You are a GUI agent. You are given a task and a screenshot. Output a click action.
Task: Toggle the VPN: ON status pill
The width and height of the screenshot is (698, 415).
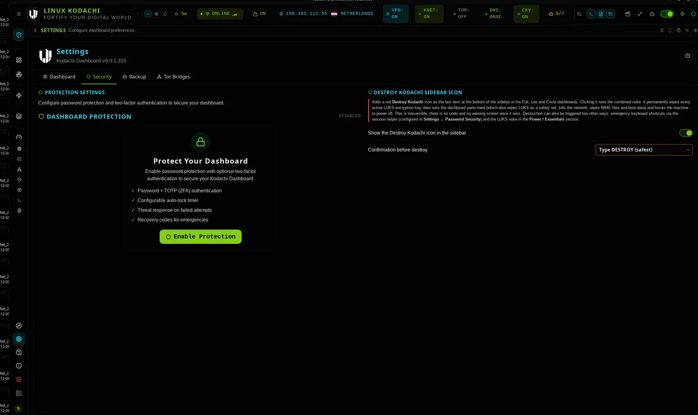(396, 13)
